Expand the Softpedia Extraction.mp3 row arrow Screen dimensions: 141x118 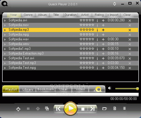click(x=5, y=54)
